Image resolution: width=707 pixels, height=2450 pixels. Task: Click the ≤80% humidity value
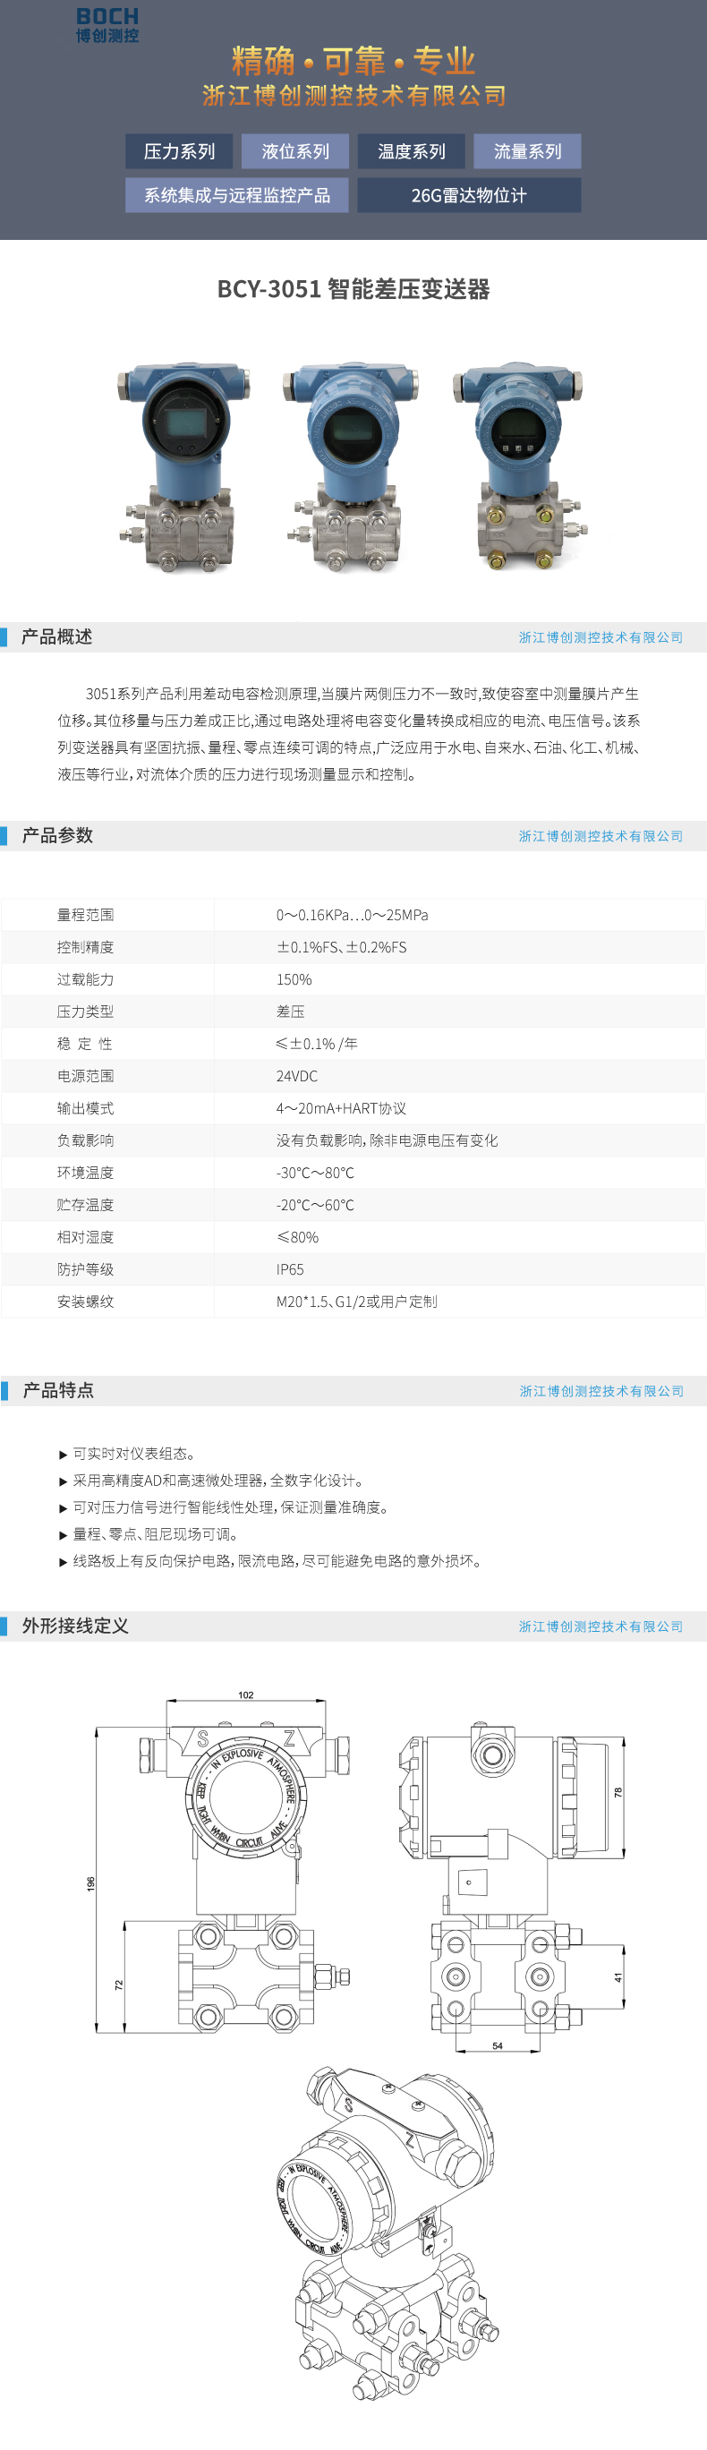pos(297,1237)
